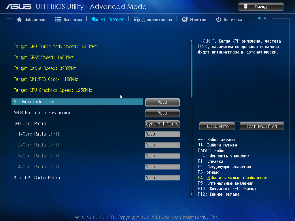Click Target CPU Turbo-Mode Speed: 3900MHz
295x221 pixels.
click(x=55, y=47)
